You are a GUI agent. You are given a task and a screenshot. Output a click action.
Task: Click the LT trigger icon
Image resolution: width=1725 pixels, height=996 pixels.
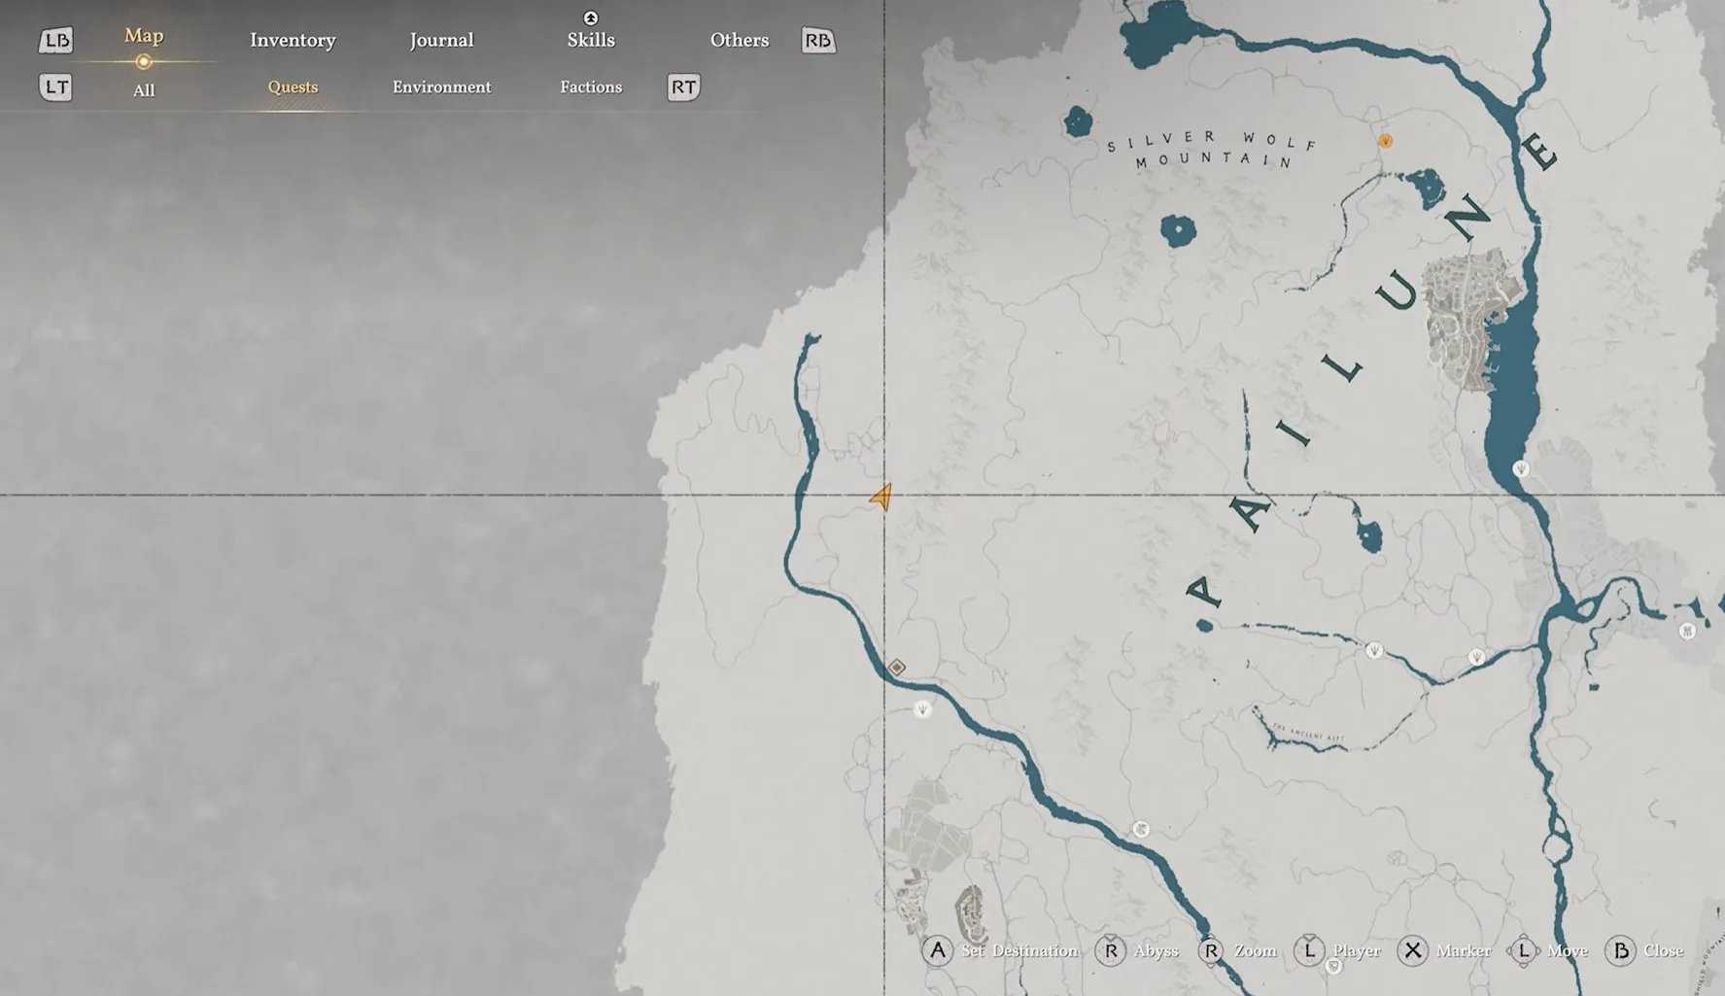55,87
